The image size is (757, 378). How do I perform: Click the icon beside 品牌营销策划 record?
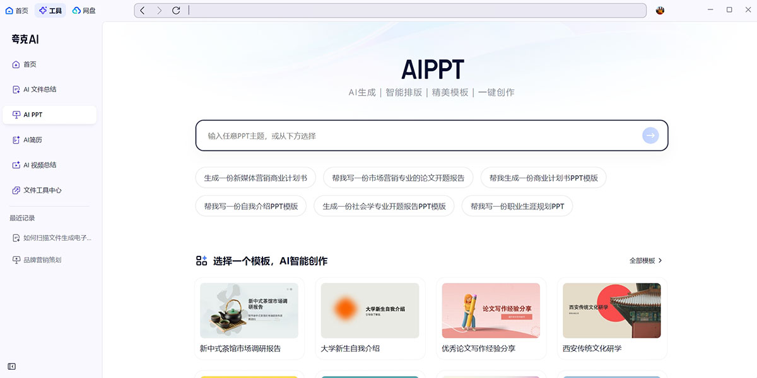click(x=16, y=260)
